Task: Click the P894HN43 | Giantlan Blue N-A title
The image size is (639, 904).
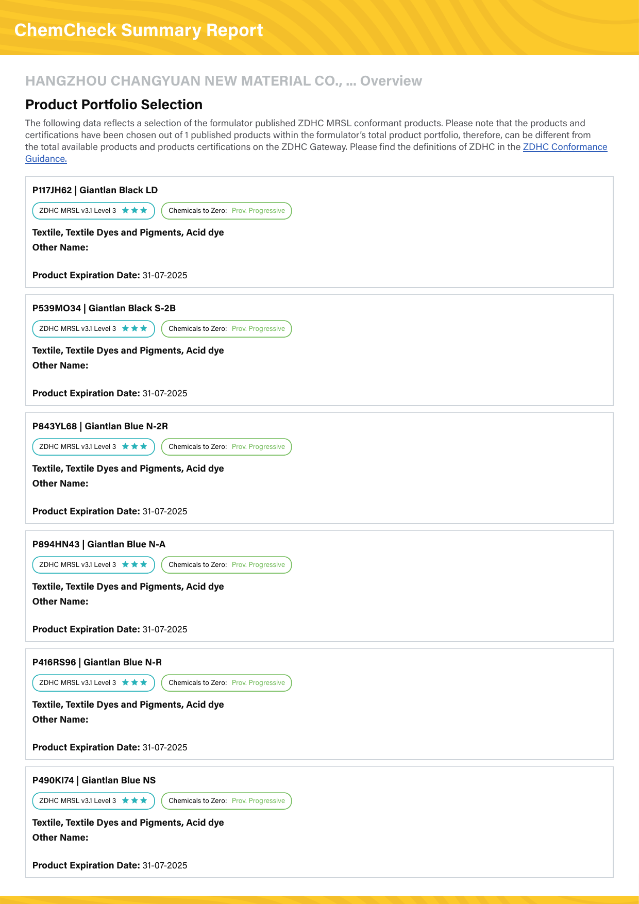Action: (x=99, y=544)
